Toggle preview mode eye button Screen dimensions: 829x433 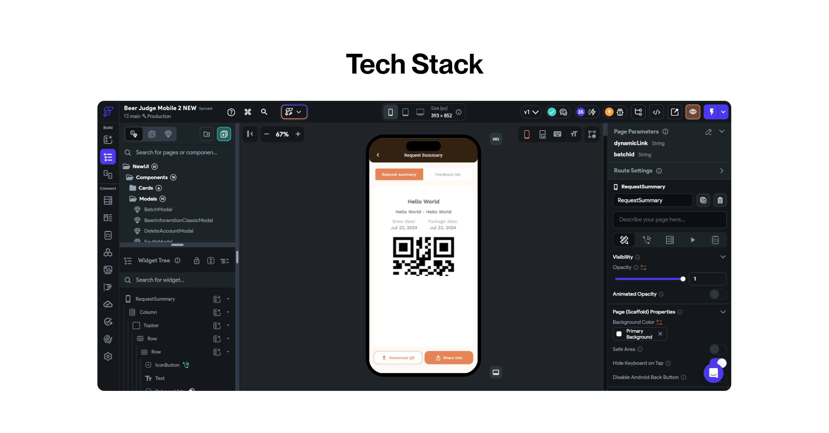693,112
